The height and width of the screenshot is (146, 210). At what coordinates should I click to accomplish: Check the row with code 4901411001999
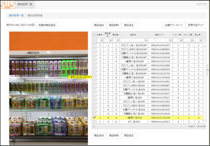94,53
